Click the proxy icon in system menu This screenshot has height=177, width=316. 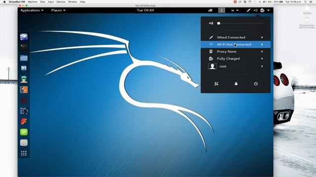211,52
